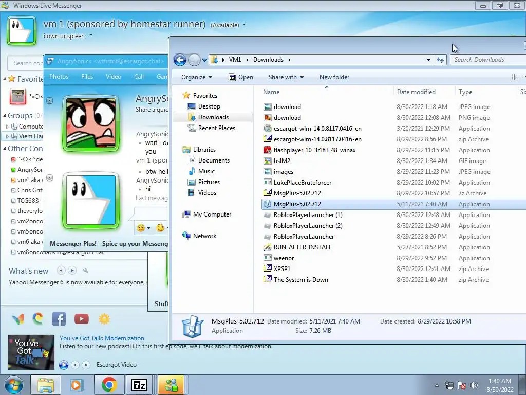Image resolution: width=526 pixels, height=395 pixels.
Task: Click the Messenger display picture
Action: pos(22,30)
